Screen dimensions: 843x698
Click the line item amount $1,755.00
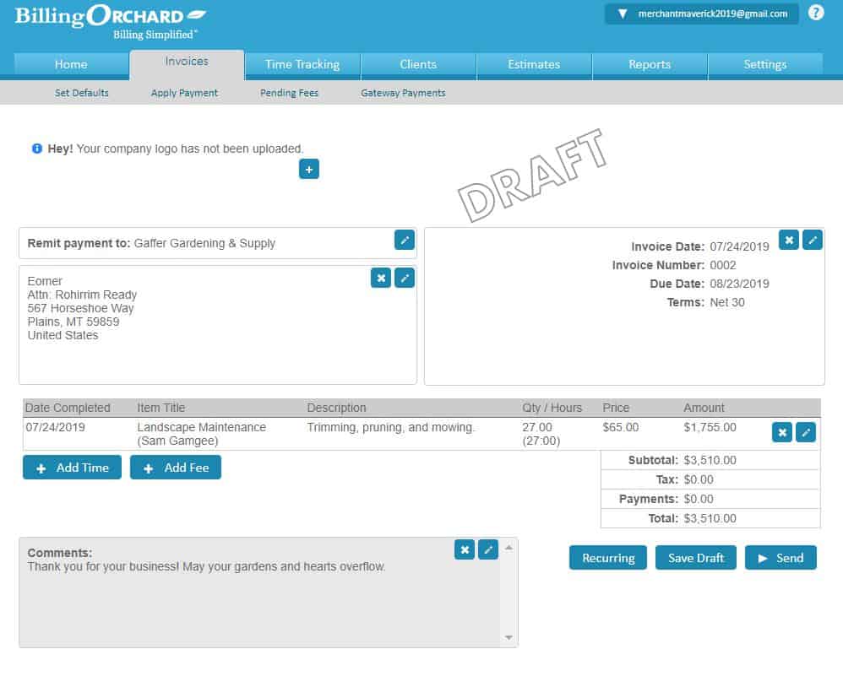click(710, 427)
